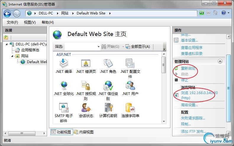Open the 视图(V) menu
Viewport: 234px width, 146px height.
point(30,22)
